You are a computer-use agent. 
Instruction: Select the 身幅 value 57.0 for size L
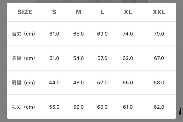point(102,58)
